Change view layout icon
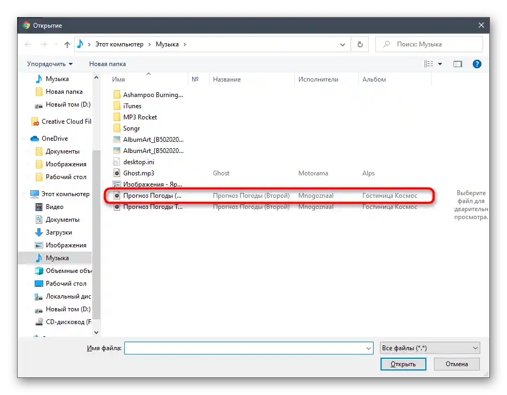The width and height of the screenshot is (507, 395). (429, 64)
